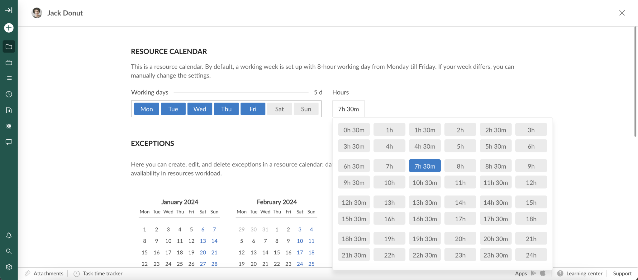Click the Apple app store icon

543,273
